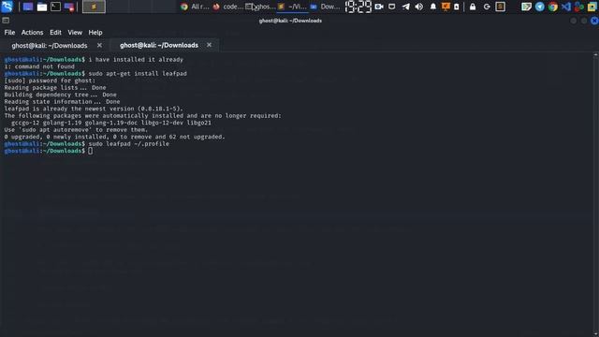Open the Kali applications menu icon

tap(7, 7)
